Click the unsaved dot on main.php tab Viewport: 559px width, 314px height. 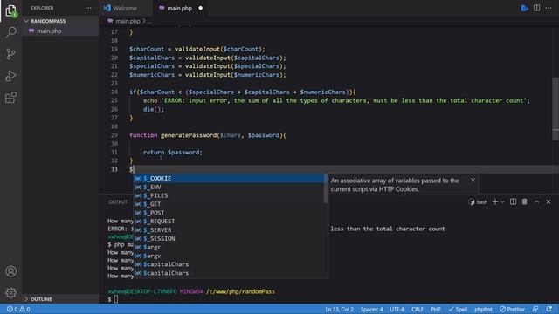coord(200,8)
